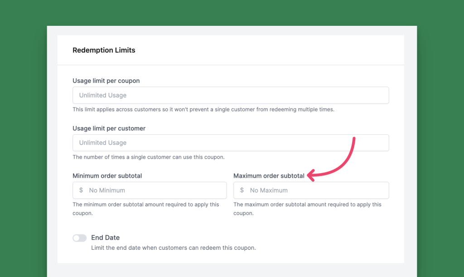Click the Usage limit per customer label
The height and width of the screenshot is (277, 464).
[x=109, y=128]
